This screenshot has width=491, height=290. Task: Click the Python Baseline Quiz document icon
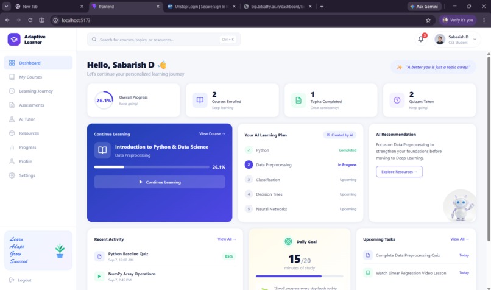[x=99, y=256]
